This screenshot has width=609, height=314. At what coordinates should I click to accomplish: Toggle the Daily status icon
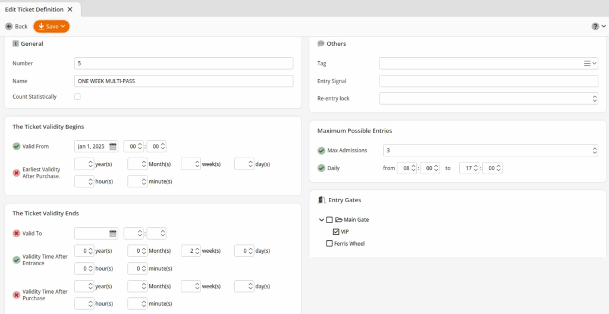click(321, 168)
